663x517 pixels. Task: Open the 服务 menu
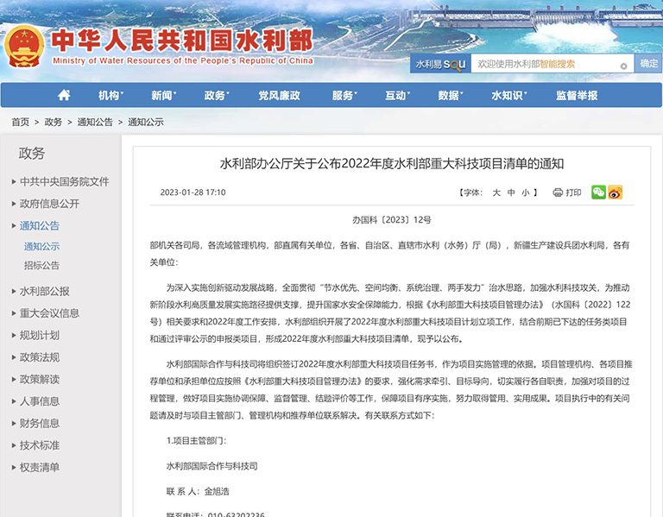[x=344, y=96]
